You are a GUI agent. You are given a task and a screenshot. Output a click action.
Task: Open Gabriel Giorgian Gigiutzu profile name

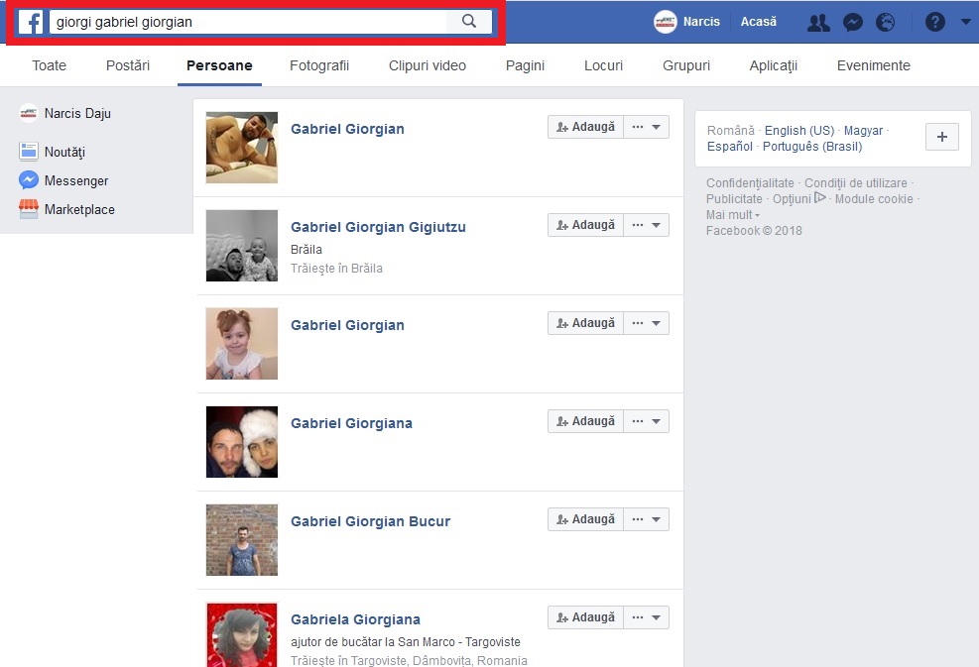click(x=378, y=227)
